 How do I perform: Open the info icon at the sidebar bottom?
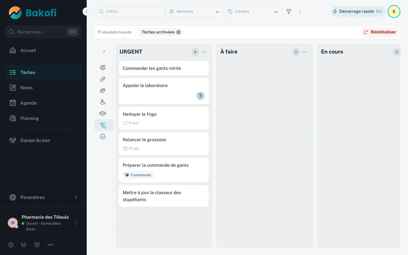[11, 245]
